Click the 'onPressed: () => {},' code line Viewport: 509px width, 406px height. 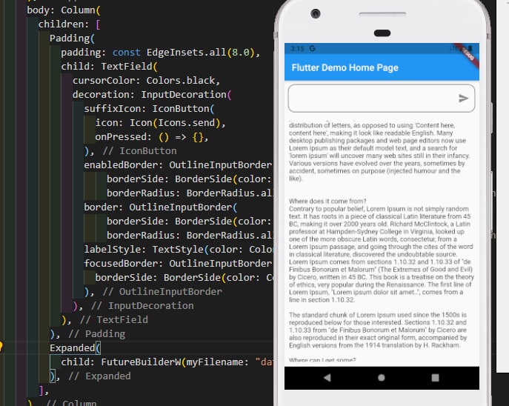click(152, 137)
